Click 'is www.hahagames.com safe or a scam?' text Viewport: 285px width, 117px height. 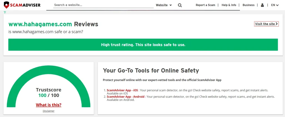point(46,32)
